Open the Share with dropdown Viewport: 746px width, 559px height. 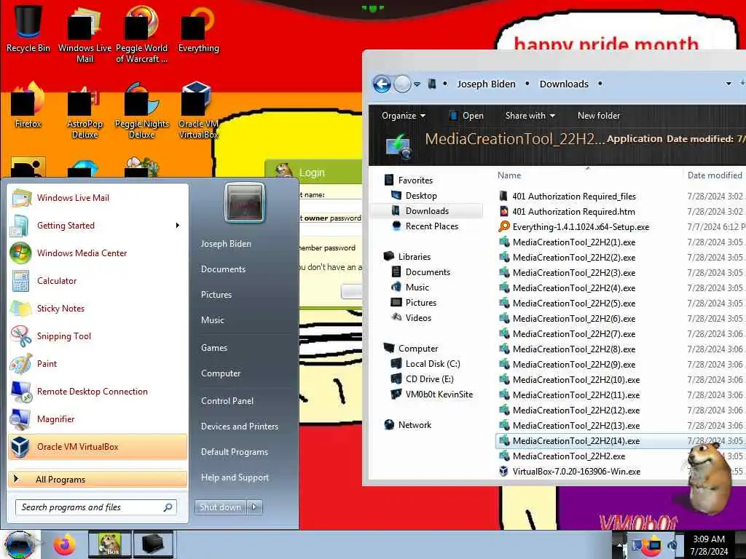coord(530,116)
